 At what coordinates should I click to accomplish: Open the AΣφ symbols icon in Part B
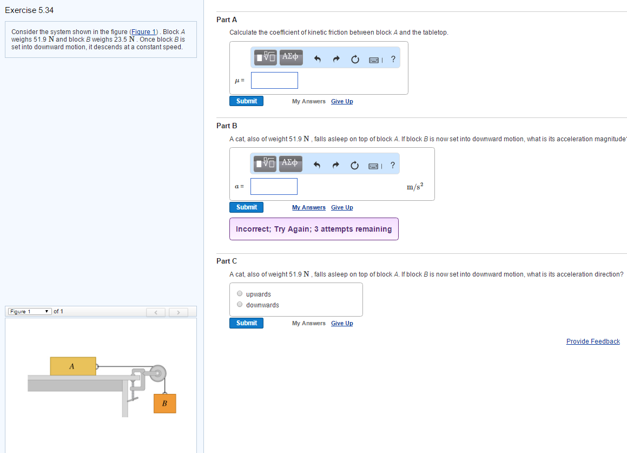tap(291, 163)
